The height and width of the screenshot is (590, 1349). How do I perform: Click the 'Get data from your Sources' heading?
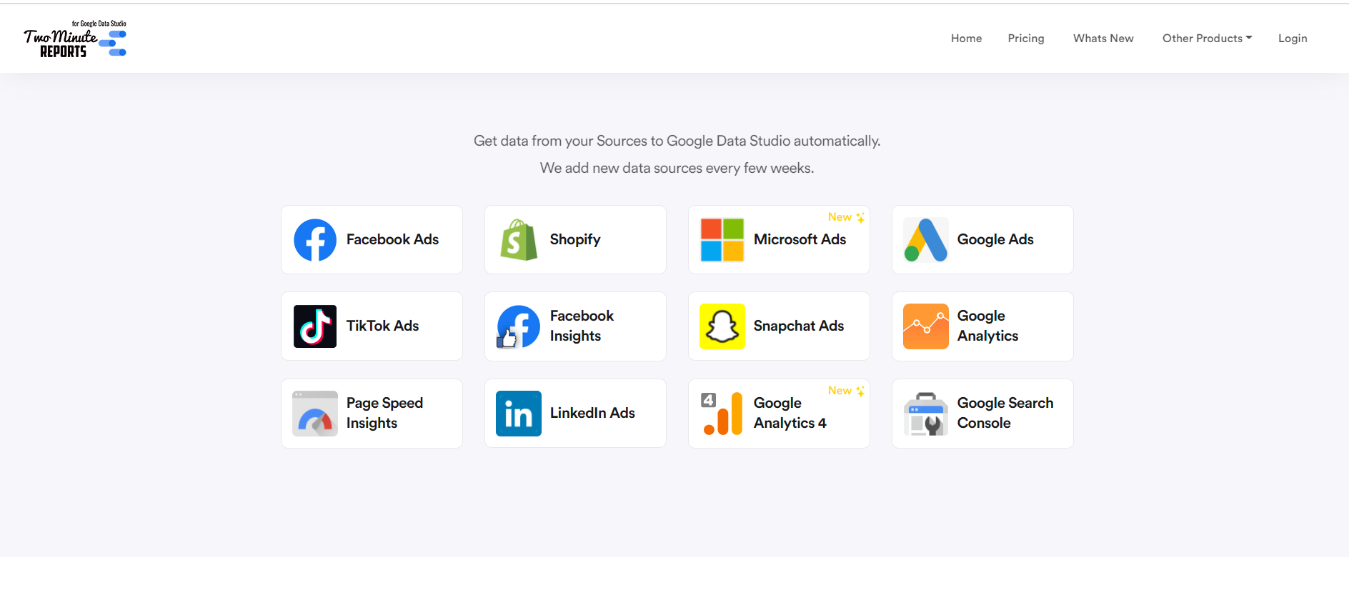point(677,141)
